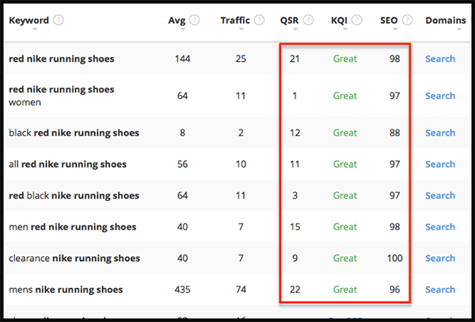Image resolution: width=475 pixels, height=322 pixels.
Task: Click the Domains column header
Action: pyautogui.click(x=446, y=21)
